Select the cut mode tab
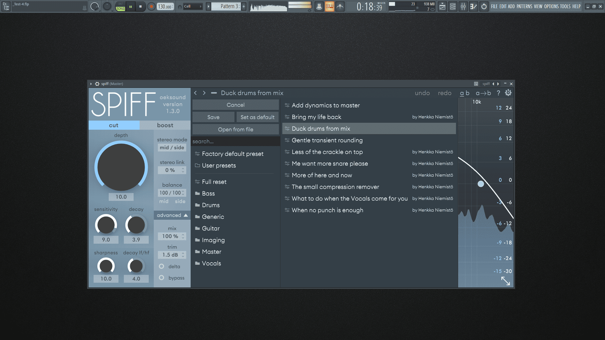The width and height of the screenshot is (605, 340). tap(114, 125)
